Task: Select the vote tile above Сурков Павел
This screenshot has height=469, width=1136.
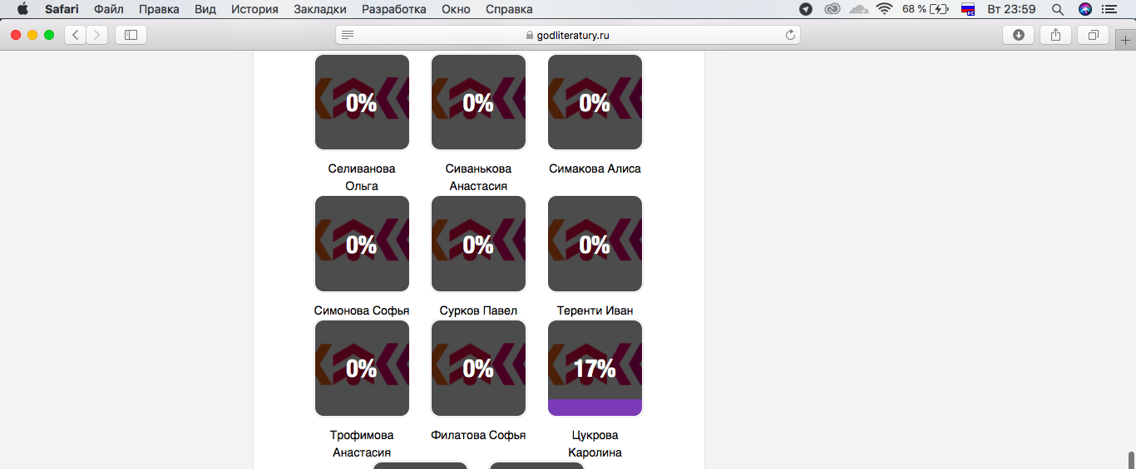Action: (x=478, y=244)
